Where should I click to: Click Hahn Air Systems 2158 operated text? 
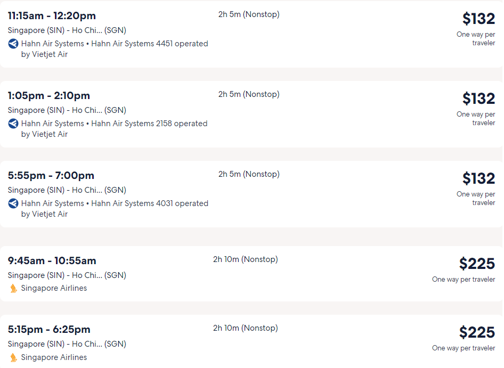[150, 124]
